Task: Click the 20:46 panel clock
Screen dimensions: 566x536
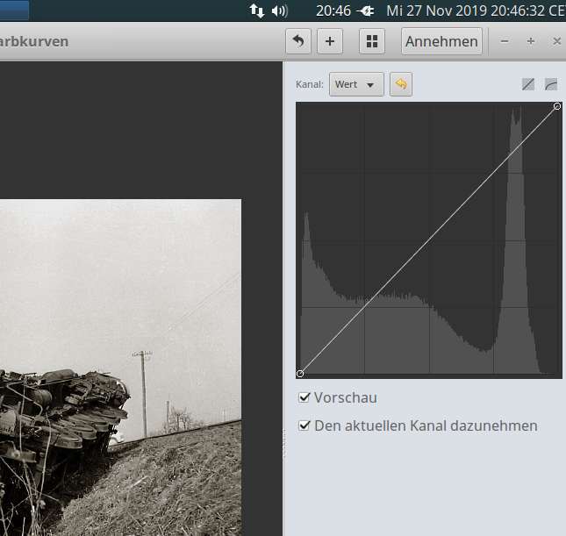Action: click(333, 11)
